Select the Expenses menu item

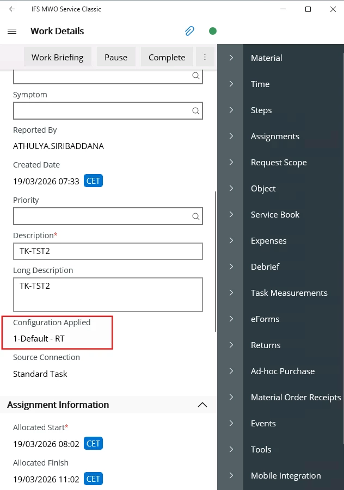(268, 240)
